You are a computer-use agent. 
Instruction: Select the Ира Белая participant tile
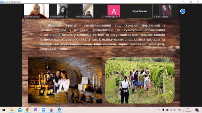click(x=139, y=11)
